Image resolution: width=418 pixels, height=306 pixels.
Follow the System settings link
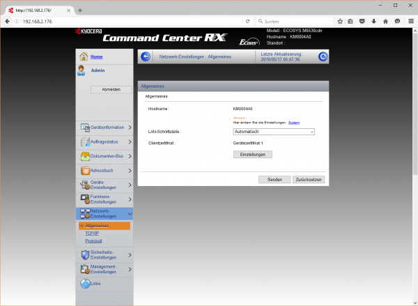pyautogui.click(x=294, y=122)
